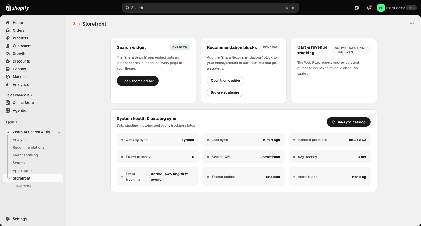Open theme editor for Recommendation blocks
Viewport: 421px width, 226px height.
(225, 81)
